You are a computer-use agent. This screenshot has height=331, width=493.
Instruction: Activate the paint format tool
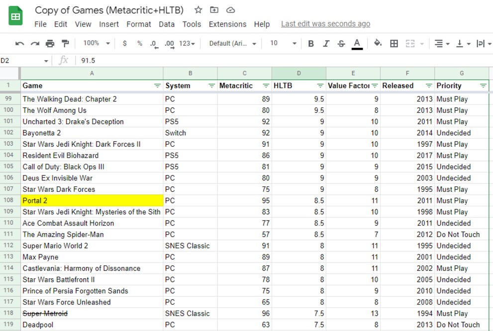pyautogui.click(x=65, y=43)
